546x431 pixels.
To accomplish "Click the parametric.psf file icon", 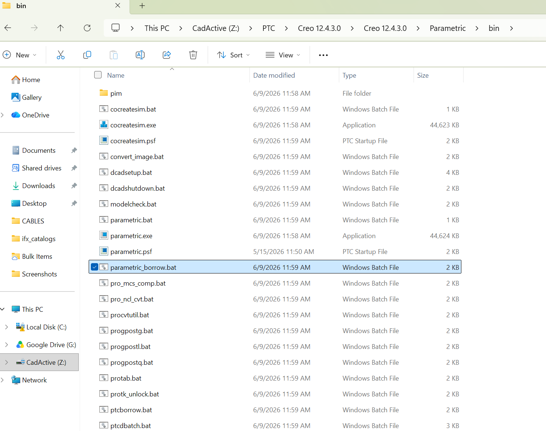I will [x=104, y=251].
